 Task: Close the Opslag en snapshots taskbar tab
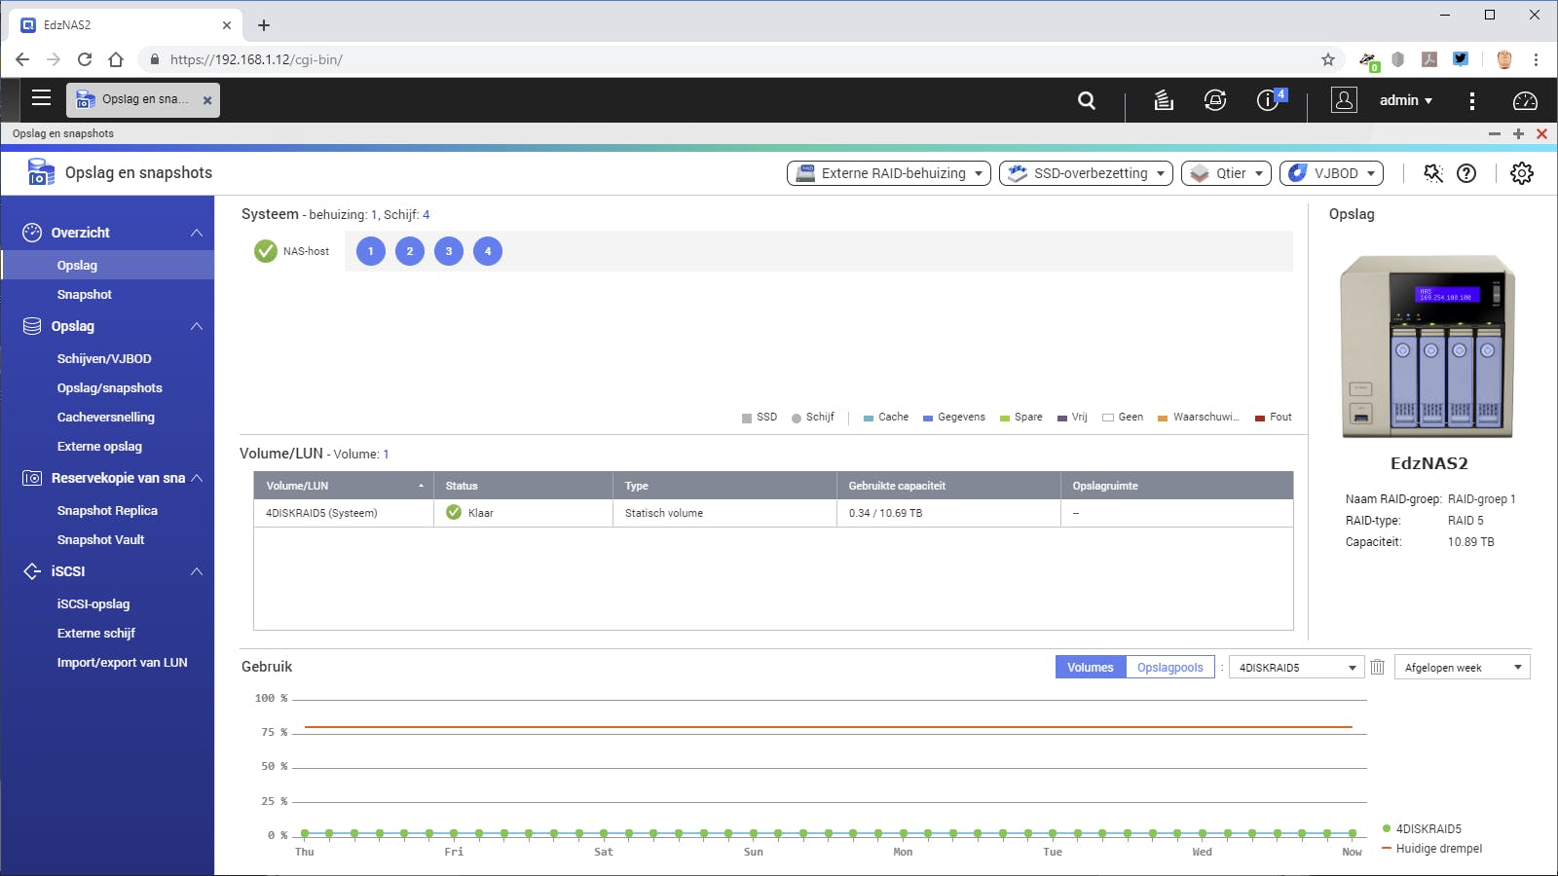(207, 100)
